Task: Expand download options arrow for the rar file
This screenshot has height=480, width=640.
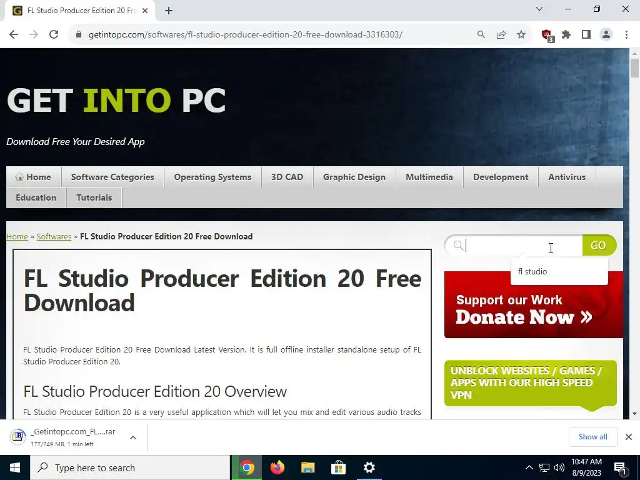Action: [133, 437]
